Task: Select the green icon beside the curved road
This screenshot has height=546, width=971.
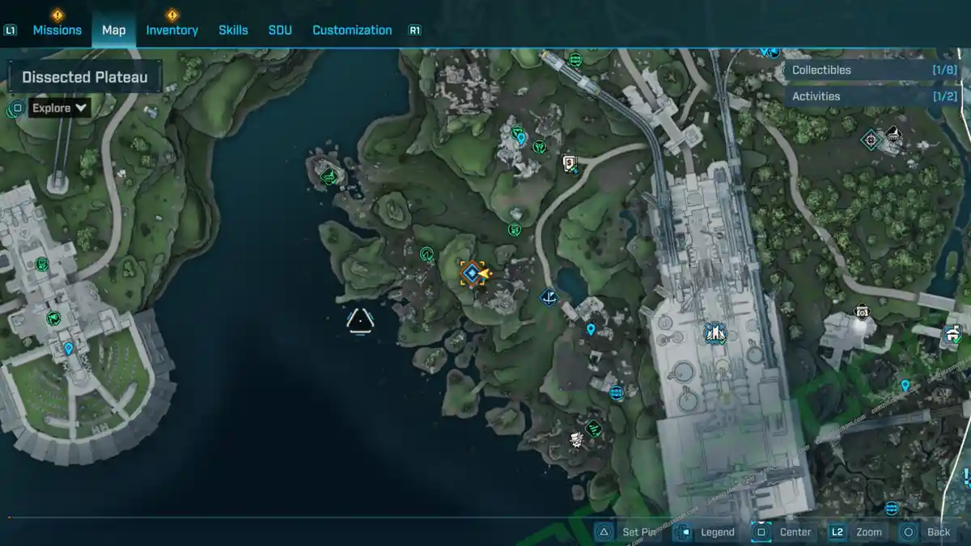Action: (514, 230)
